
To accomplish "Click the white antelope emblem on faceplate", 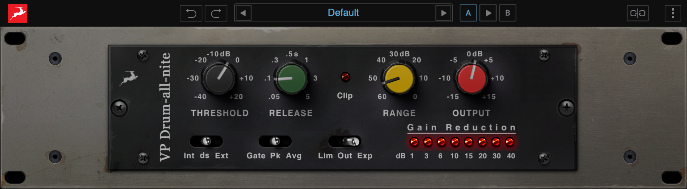I will [128, 78].
